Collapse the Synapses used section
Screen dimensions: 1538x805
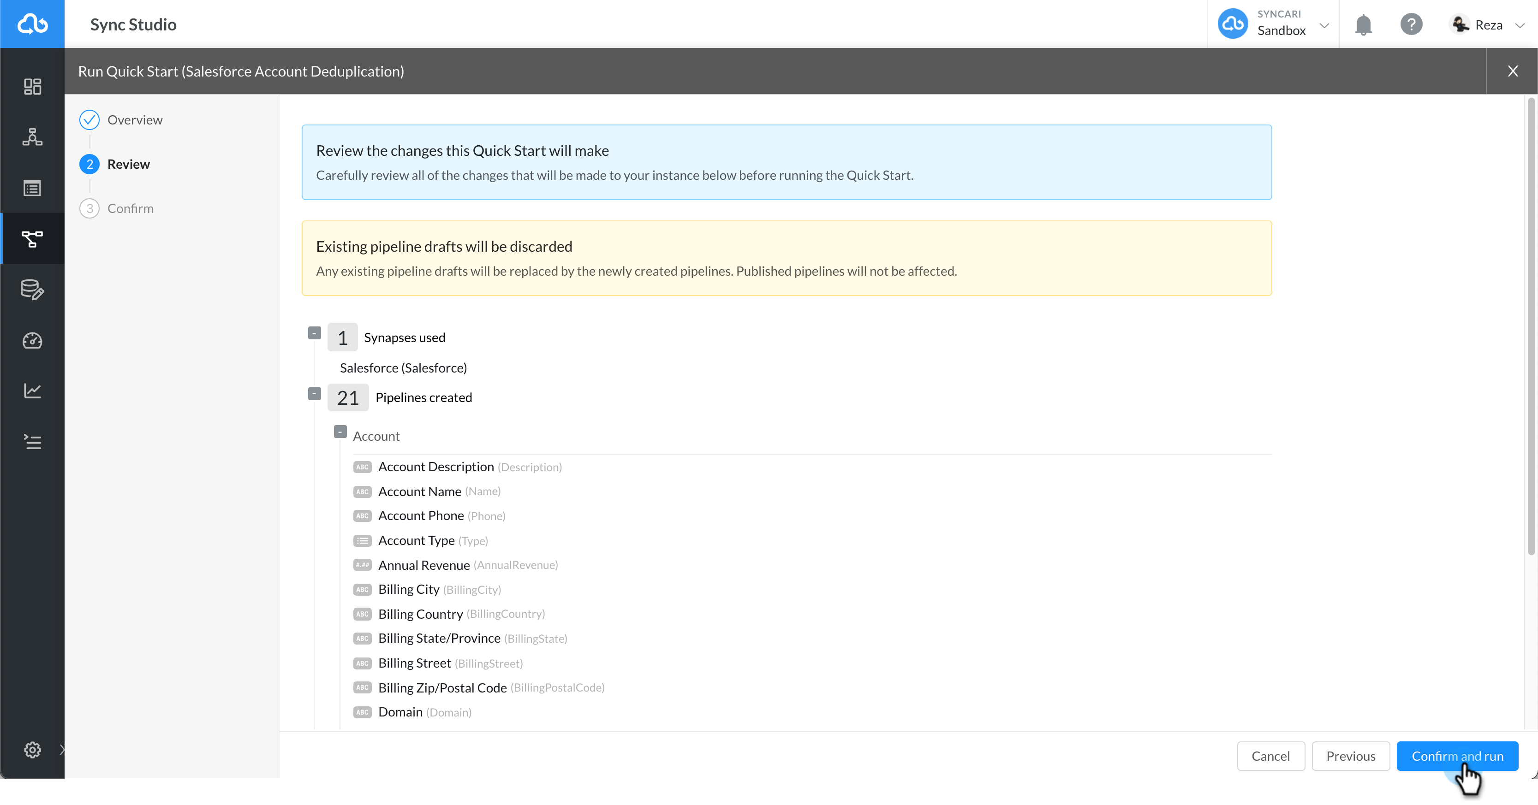(x=314, y=332)
